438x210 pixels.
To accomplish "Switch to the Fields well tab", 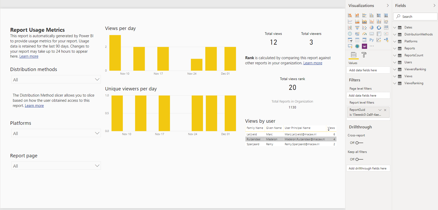I will tap(354, 55).
